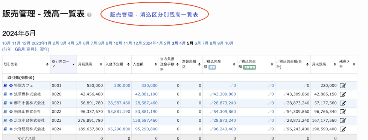
Task: Open 飛鳥山株式会社 入金額 53,881,190
Action: [146, 112]
